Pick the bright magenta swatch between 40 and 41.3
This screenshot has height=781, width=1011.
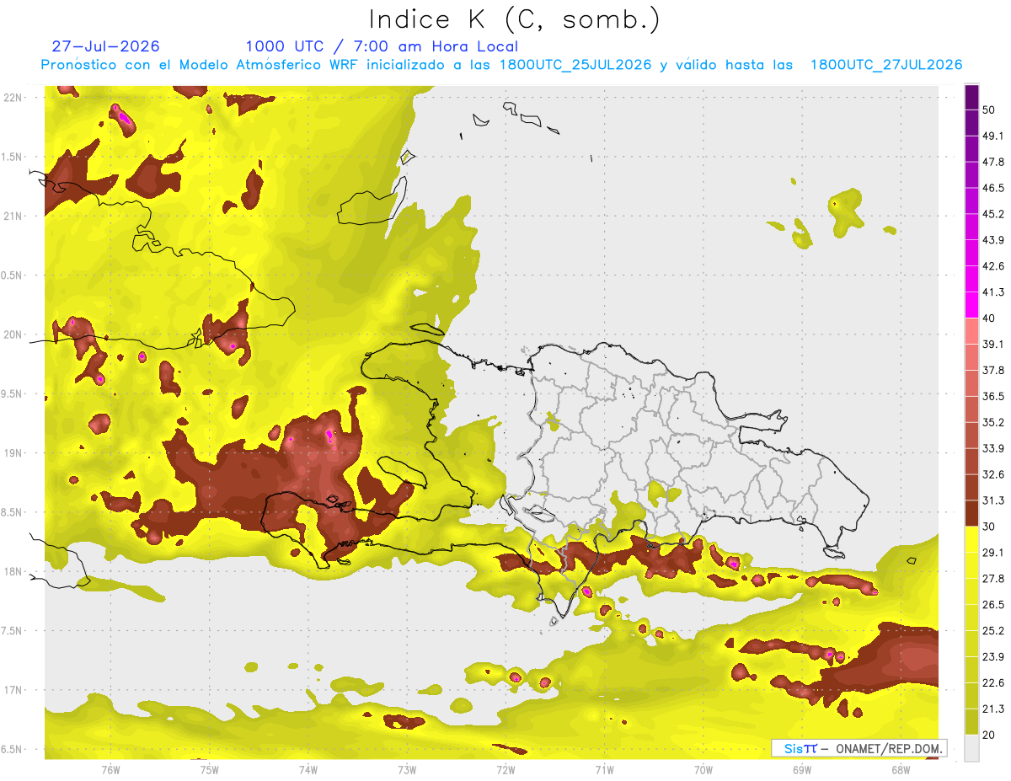pos(972,305)
